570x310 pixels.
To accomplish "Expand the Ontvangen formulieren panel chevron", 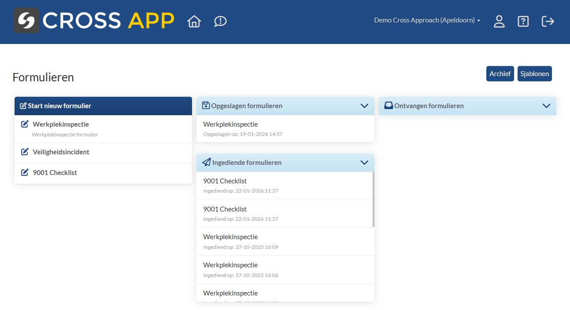I will [x=546, y=106].
